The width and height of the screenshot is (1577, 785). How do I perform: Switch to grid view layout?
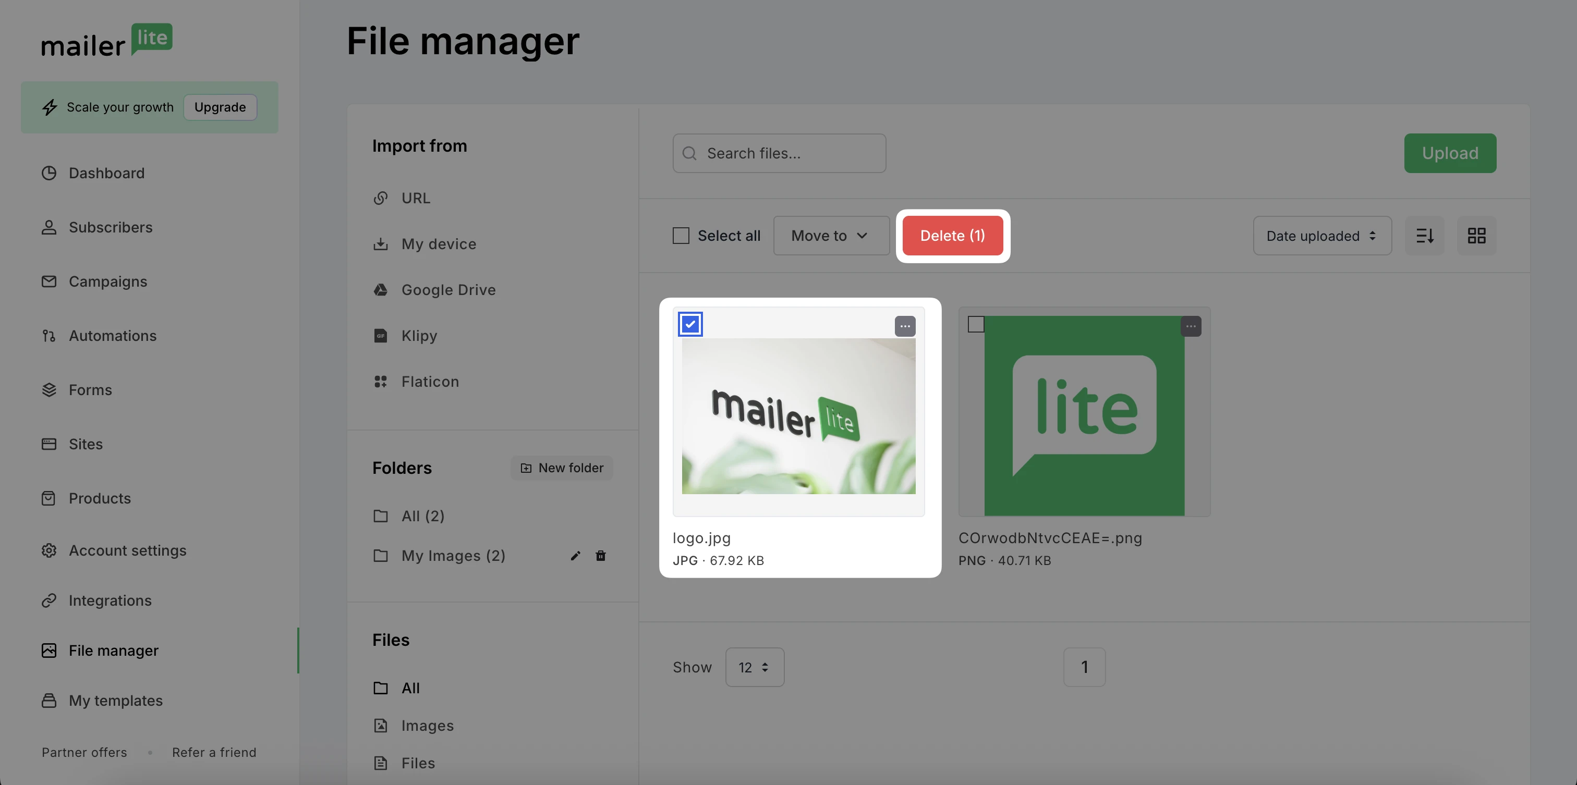[x=1476, y=236]
